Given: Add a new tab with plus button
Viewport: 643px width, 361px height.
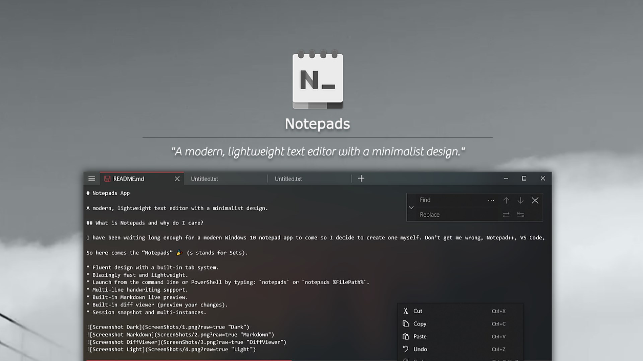Looking at the screenshot, I should (x=361, y=178).
